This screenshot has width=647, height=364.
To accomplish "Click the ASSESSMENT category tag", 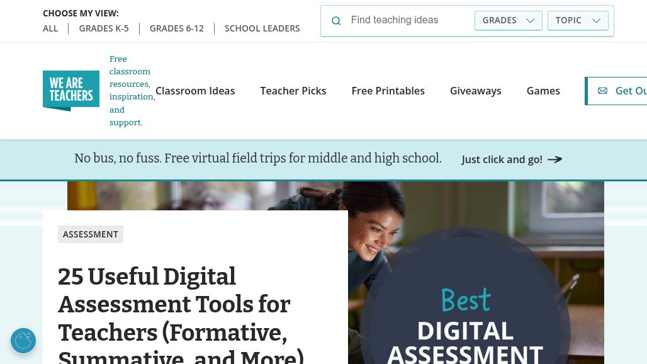I will (91, 234).
